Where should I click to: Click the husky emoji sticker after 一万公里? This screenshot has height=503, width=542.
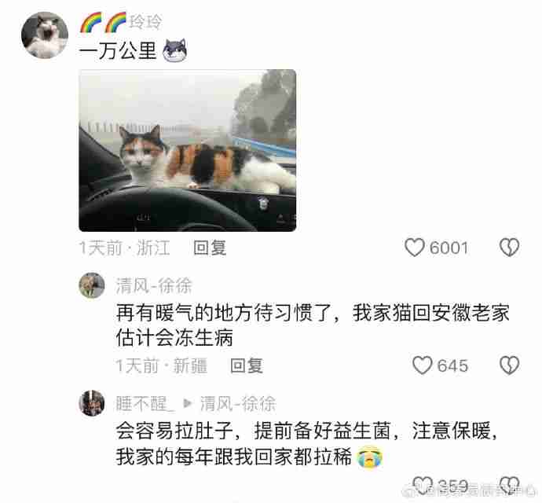(x=175, y=50)
